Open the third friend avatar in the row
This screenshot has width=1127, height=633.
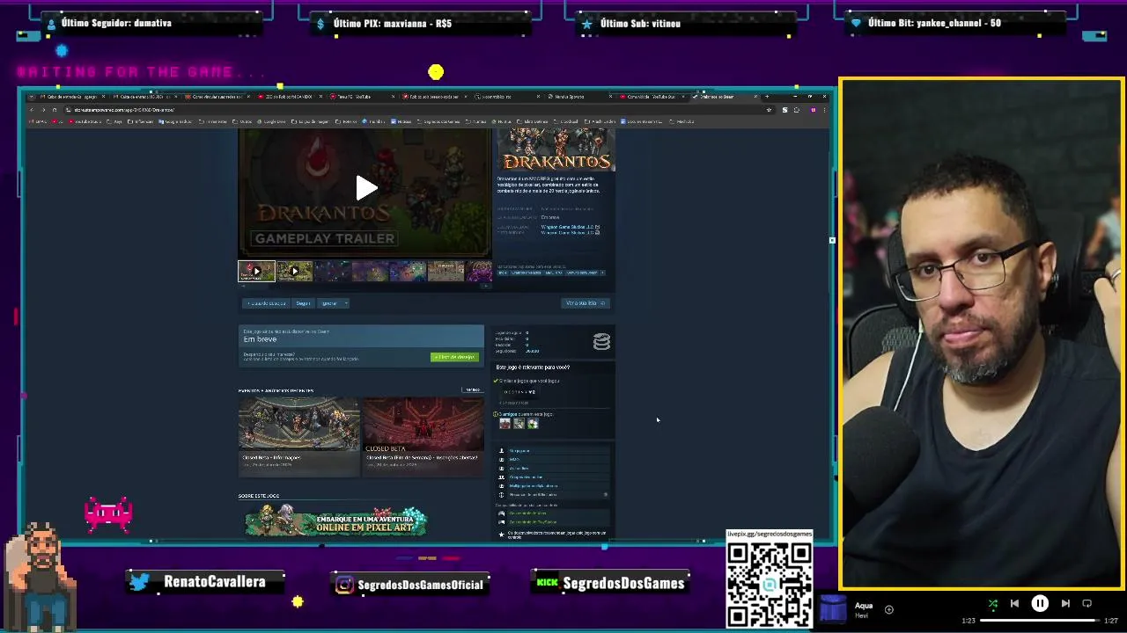click(533, 423)
